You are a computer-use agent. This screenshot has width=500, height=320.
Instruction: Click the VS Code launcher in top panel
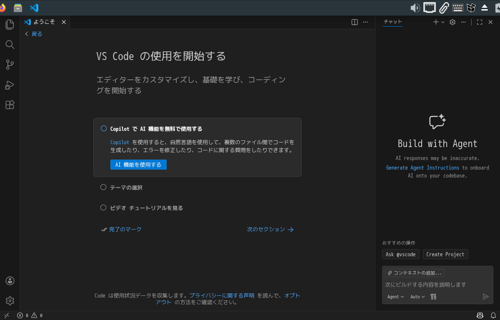[34, 7]
